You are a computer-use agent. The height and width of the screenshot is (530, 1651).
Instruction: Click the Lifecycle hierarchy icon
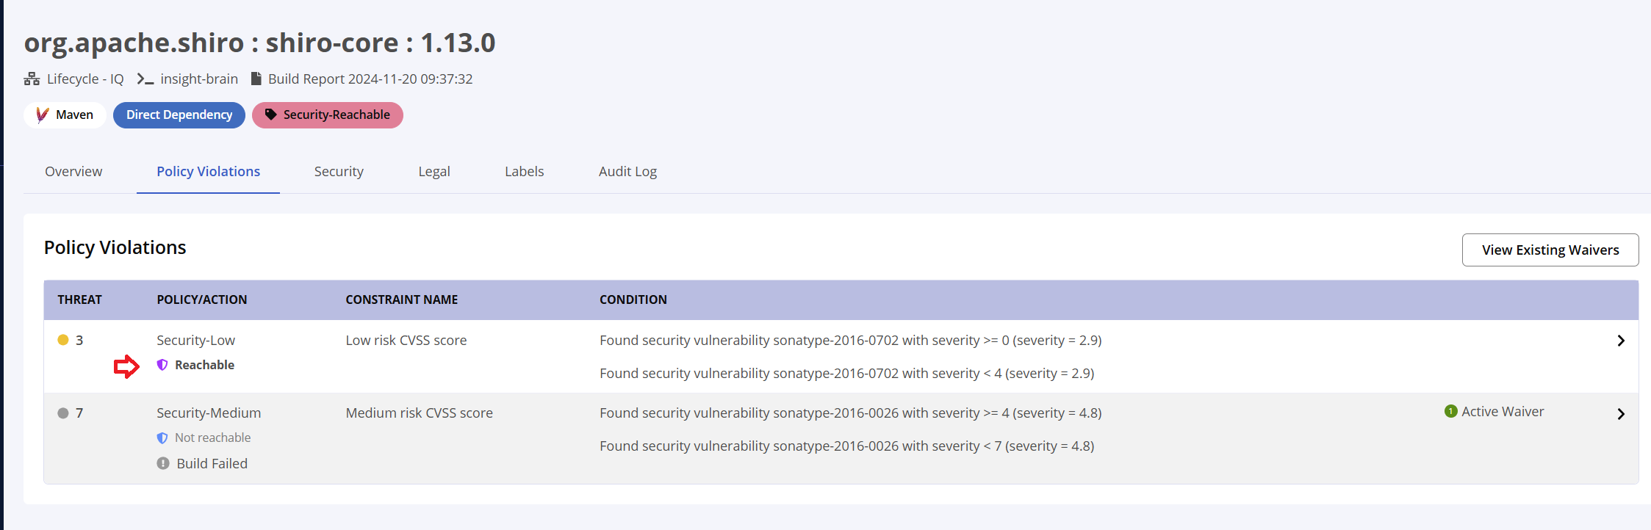[x=32, y=79]
